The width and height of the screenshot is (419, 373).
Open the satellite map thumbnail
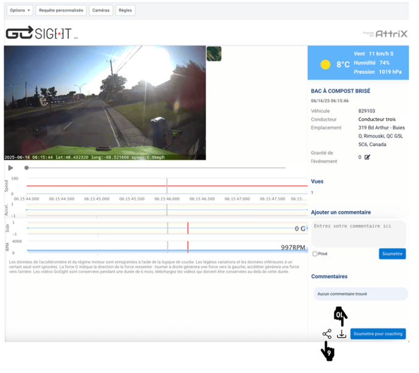coord(214,54)
